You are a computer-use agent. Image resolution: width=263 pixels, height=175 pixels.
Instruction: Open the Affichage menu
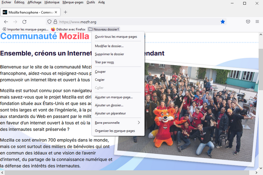[x=34, y=2]
